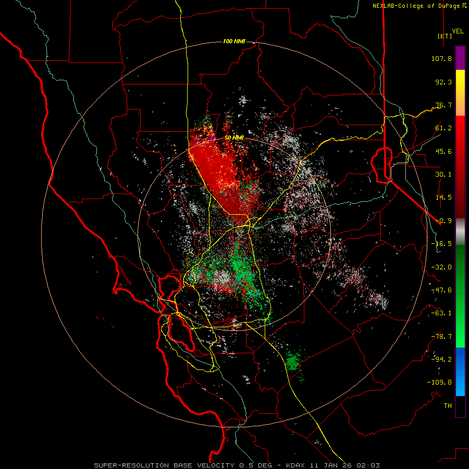The height and width of the screenshot is (469, 469).
Task: Click the 107.8 velocity scale value
Action: click(441, 58)
